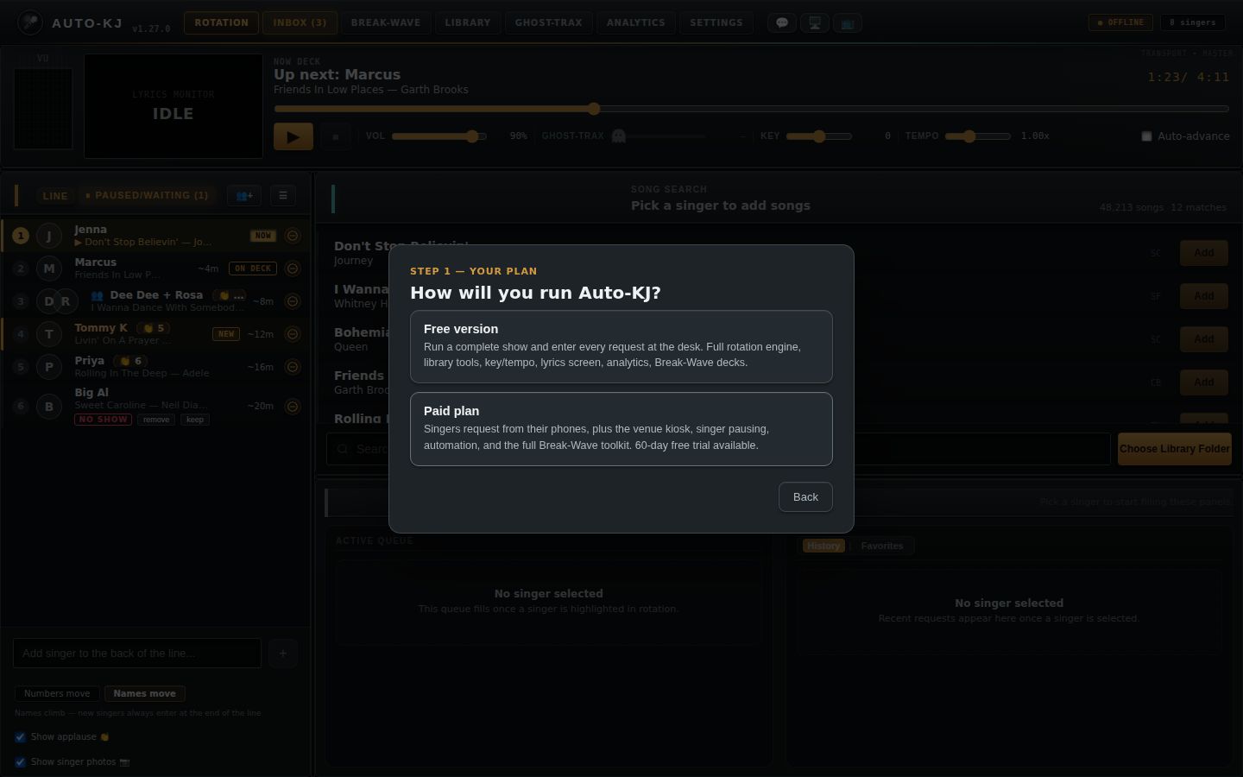Start playback with the Play button
Screen dimensions: 1243x777
[293, 136]
